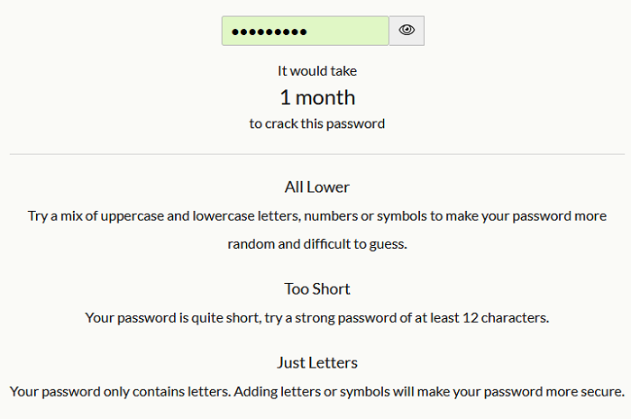Click the "1 month" crack time estimate
This screenshot has height=419, width=631.
tap(317, 97)
